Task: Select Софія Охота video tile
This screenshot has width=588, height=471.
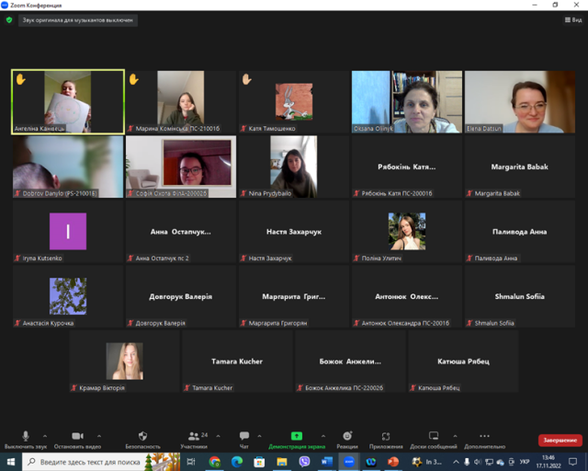Action: click(x=181, y=167)
